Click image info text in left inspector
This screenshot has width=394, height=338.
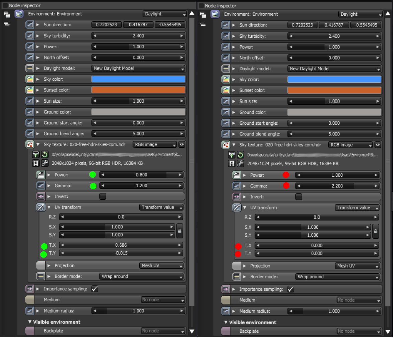97,163
